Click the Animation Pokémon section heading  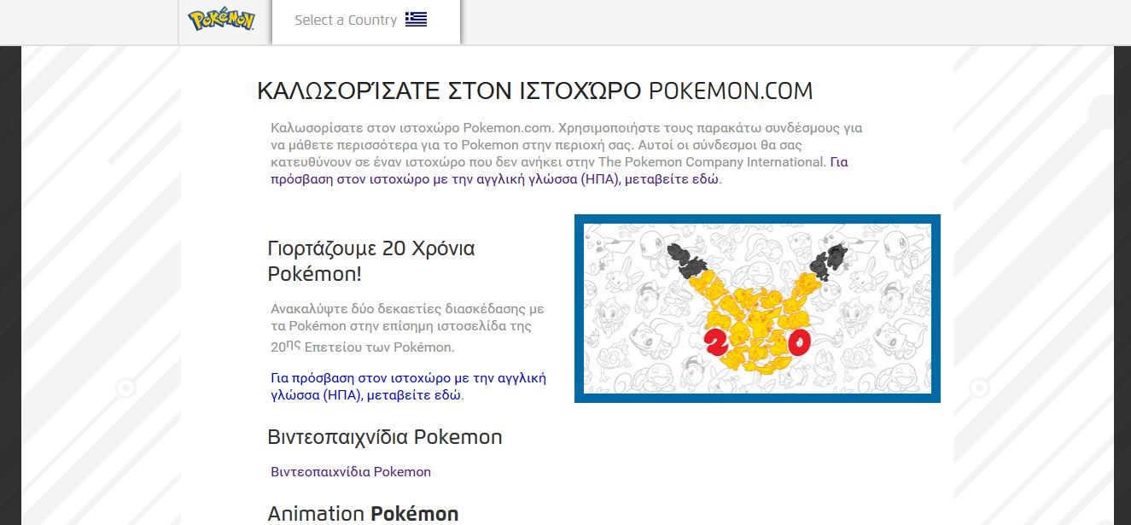click(x=363, y=513)
